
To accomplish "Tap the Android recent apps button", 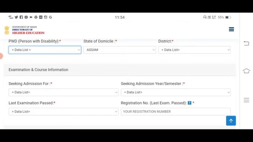I will pos(246,100).
